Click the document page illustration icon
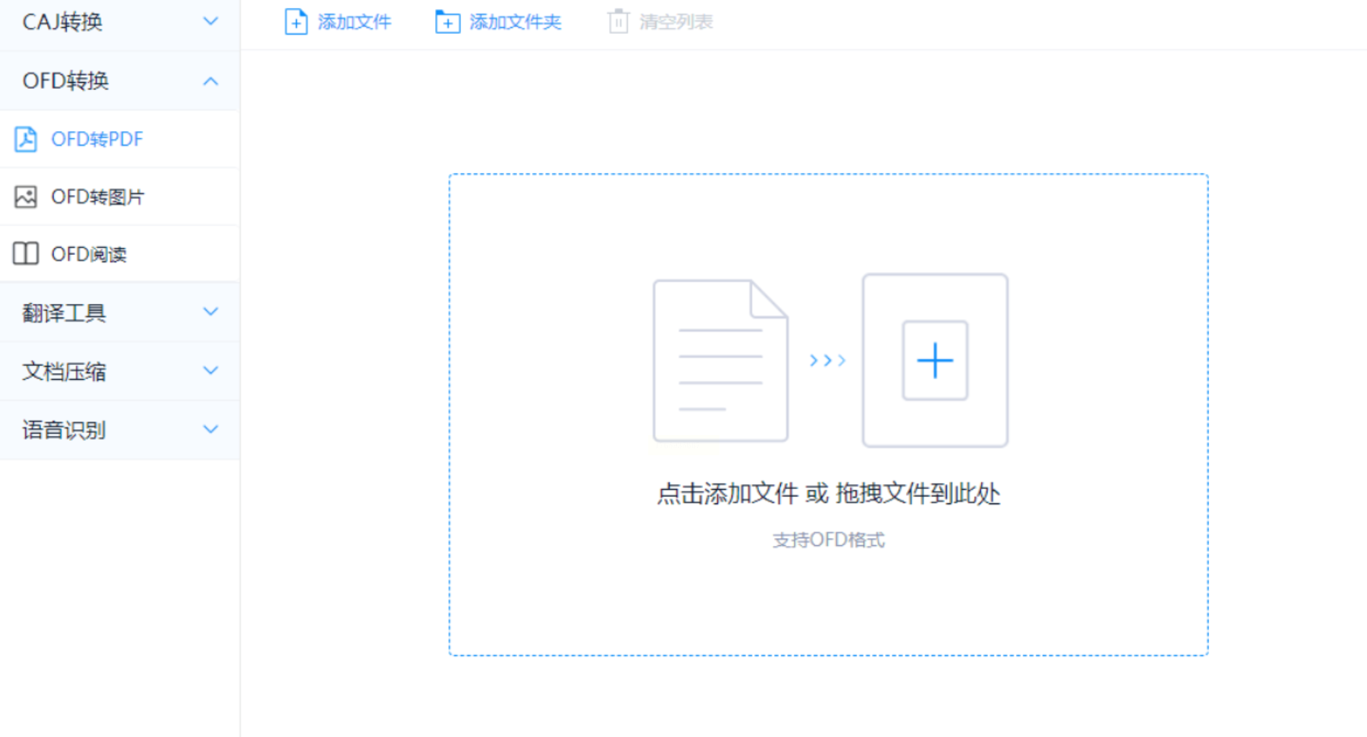 point(720,361)
